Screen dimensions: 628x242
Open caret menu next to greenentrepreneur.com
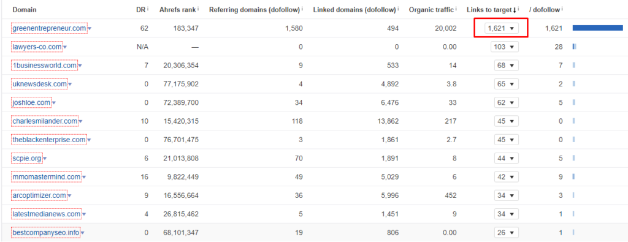point(90,29)
